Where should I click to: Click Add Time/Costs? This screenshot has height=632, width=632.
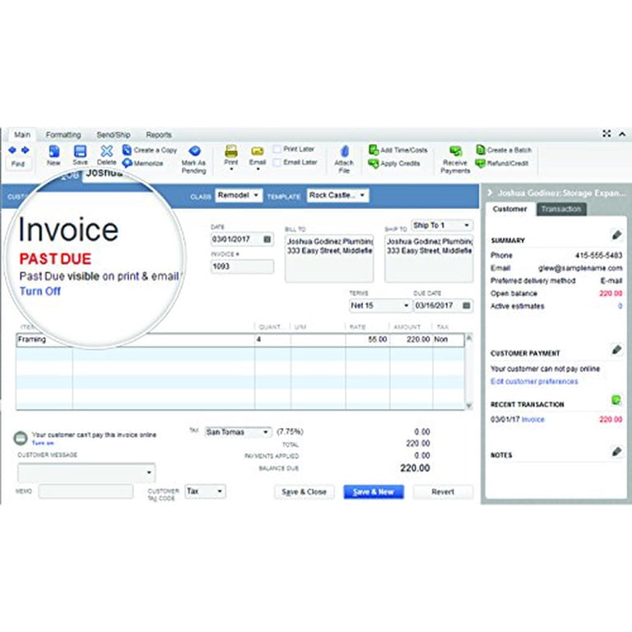(x=397, y=150)
